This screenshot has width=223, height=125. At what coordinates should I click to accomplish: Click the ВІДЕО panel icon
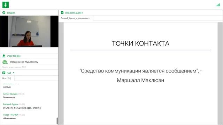click(x=4, y=13)
